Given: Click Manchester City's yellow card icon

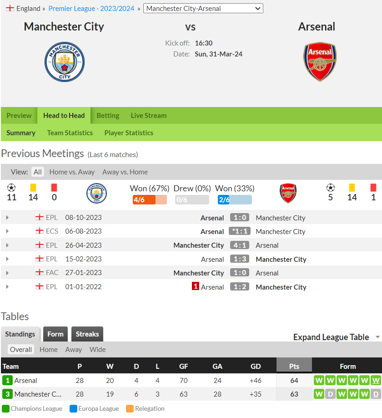Looking at the screenshot, I should pos(33,188).
